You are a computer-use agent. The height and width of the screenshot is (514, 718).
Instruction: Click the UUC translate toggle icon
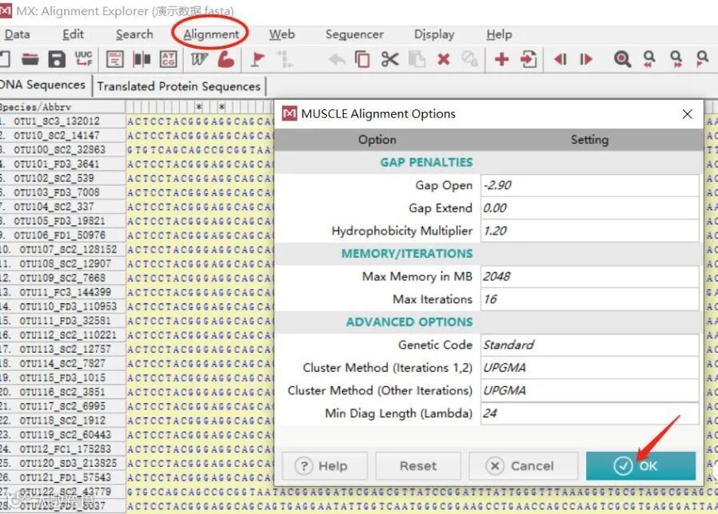click(x=83, y=59)
